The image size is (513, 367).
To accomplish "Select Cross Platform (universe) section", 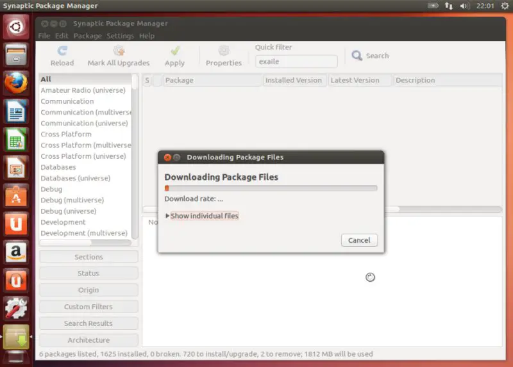I will coord(85,156).
